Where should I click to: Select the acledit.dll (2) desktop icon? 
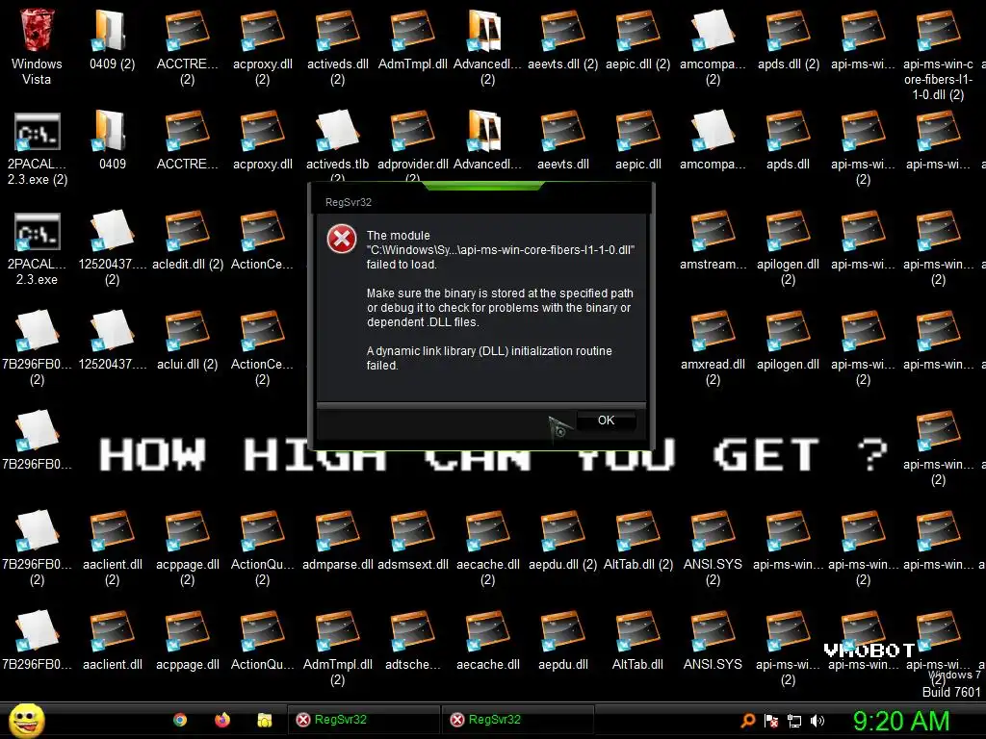point(188,240)
